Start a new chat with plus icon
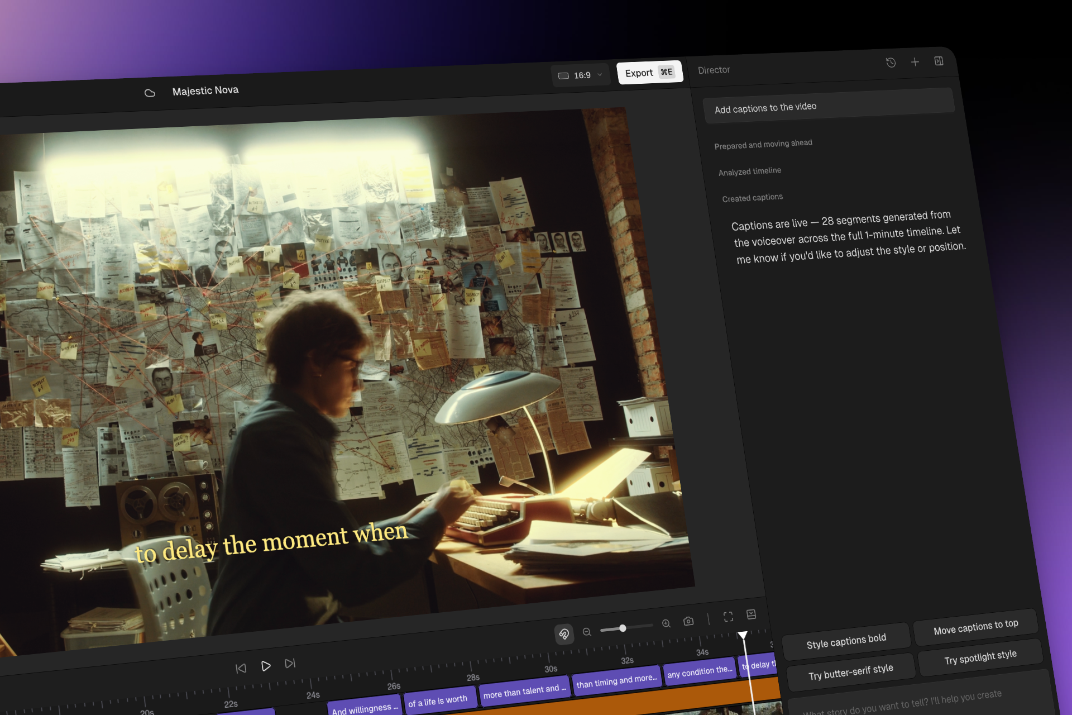The height and width of the screenshot is (715, 1072). (x=915, y=62)
